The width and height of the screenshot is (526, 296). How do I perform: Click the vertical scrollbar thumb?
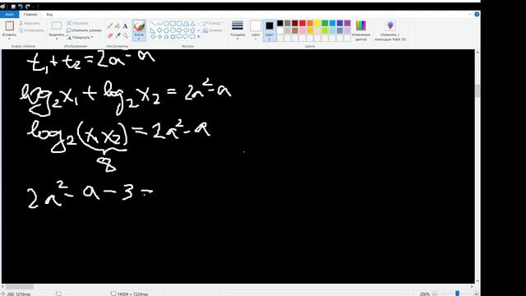click(478, 91)
